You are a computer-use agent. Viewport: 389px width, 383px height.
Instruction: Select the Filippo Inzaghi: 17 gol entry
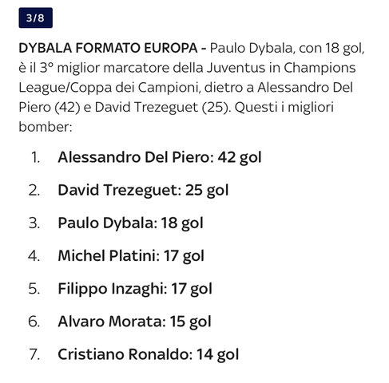(135, 289)
